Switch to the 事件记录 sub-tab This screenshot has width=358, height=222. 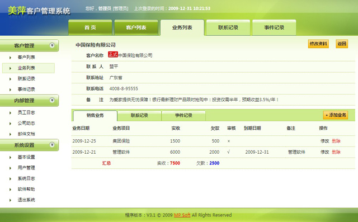pos(183,115)
